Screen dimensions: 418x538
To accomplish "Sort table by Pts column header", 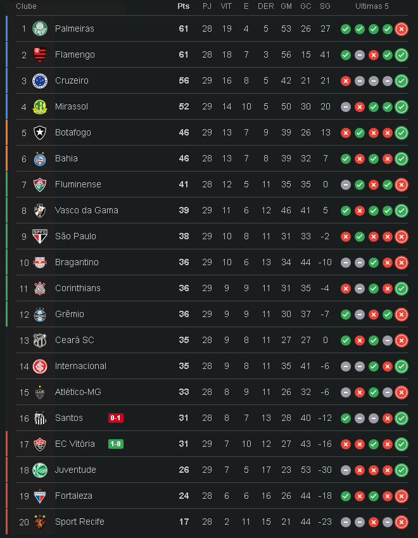I will [184, 6].
